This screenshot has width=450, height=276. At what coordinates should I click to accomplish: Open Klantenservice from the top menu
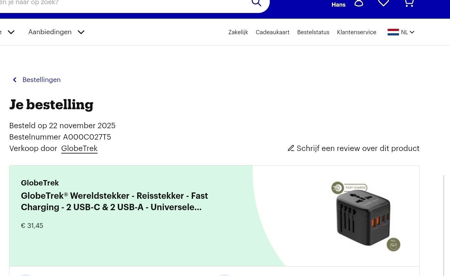[x=357, y=32]
